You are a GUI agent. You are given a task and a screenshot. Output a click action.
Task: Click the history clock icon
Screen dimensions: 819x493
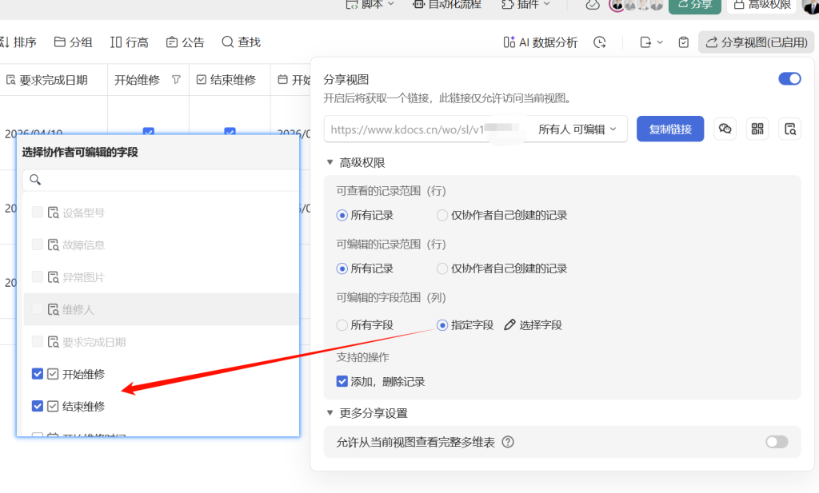click(600, 42)
